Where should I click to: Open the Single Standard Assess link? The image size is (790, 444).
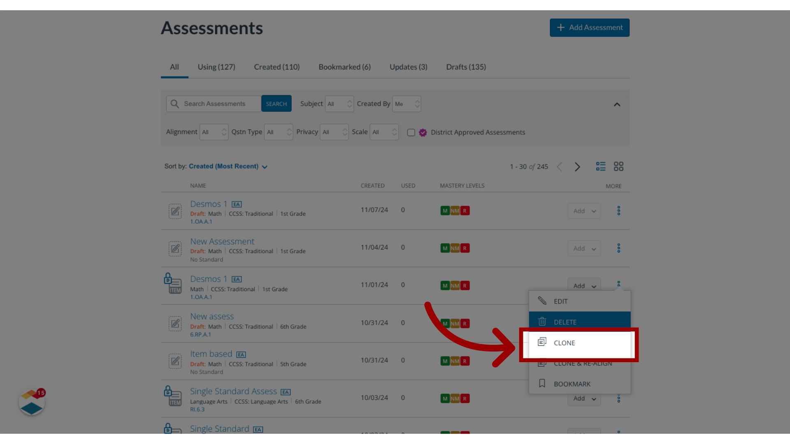[233, 391]
